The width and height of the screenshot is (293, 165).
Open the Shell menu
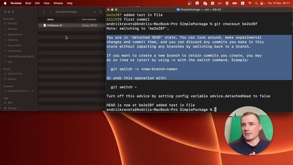28,3
